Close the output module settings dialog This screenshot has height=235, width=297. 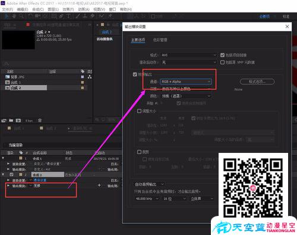(x=287, y=27)
